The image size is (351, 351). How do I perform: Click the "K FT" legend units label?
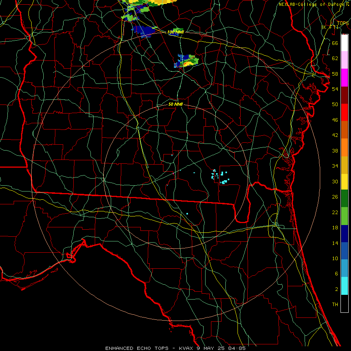[x=330, y=27]
